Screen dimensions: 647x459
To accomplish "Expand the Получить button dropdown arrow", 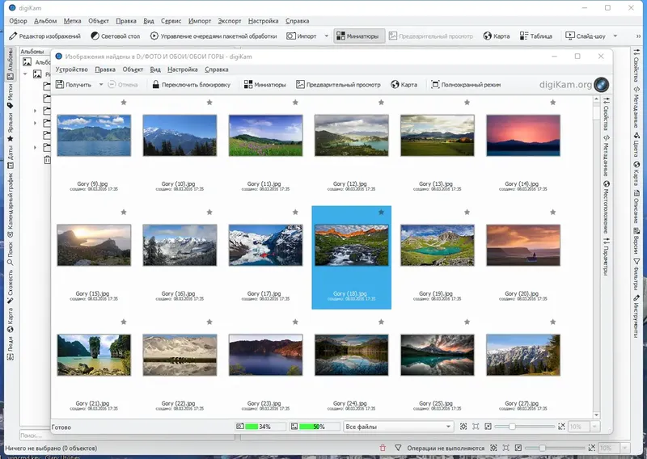I will coord(101,85).
